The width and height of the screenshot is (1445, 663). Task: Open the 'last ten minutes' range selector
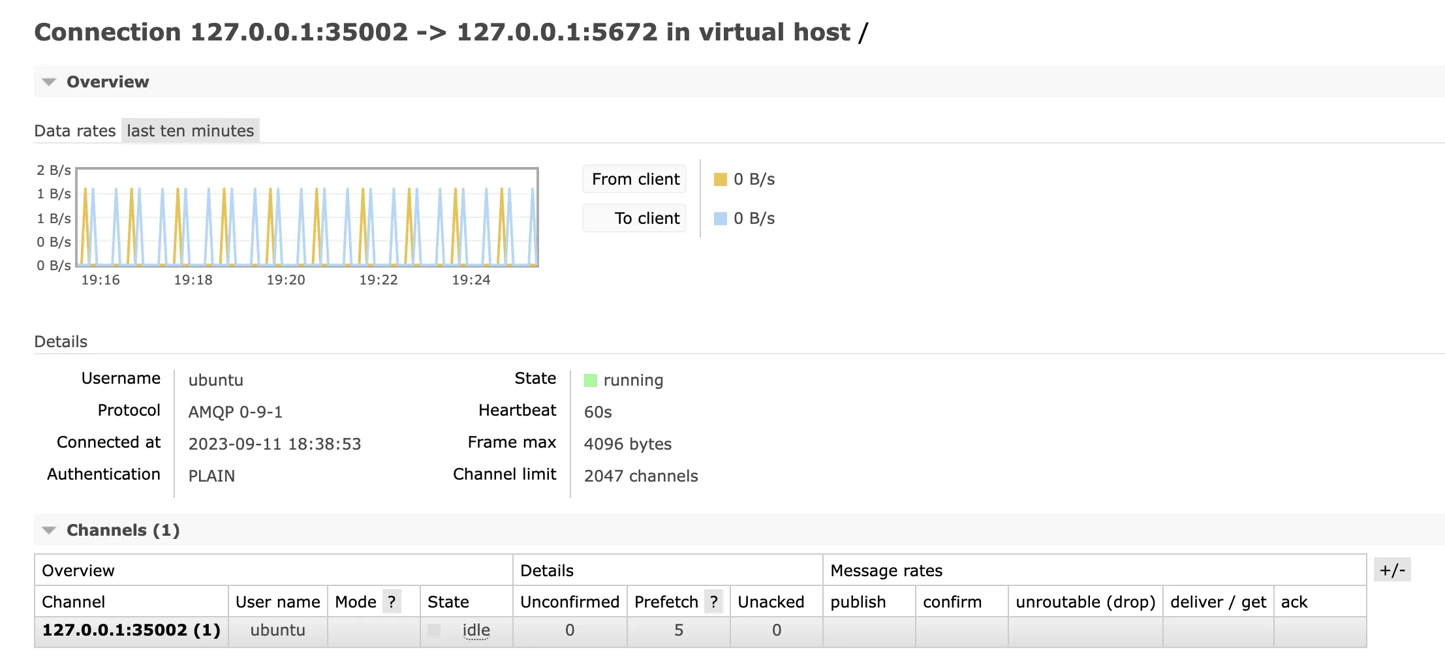click(x=190, y=131)
